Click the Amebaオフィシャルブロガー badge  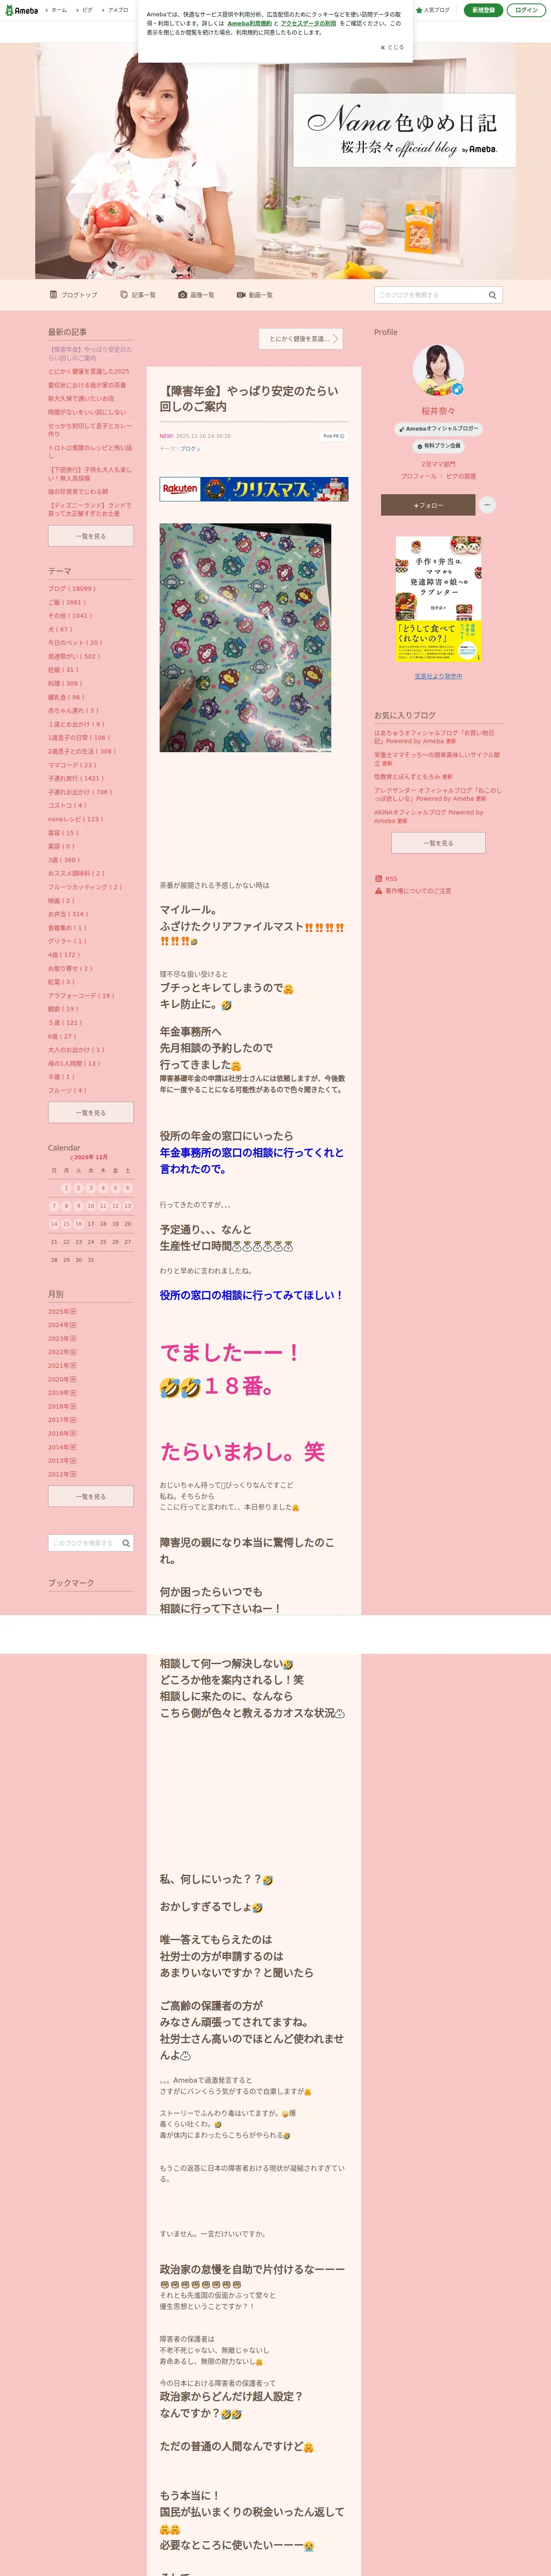coord(438,428)
